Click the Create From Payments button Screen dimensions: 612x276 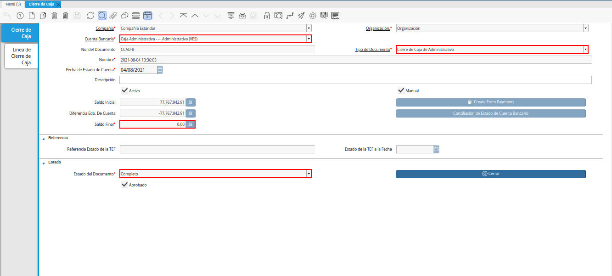[491, 102]
